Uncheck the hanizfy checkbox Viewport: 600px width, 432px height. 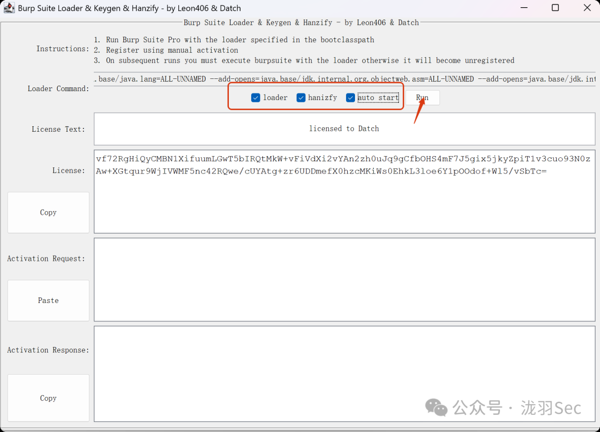pos(301,98)
